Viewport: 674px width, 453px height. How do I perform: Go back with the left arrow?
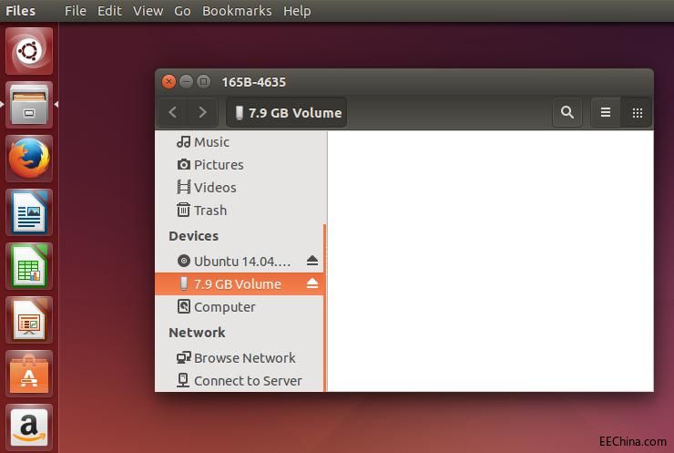click(173, 112)
